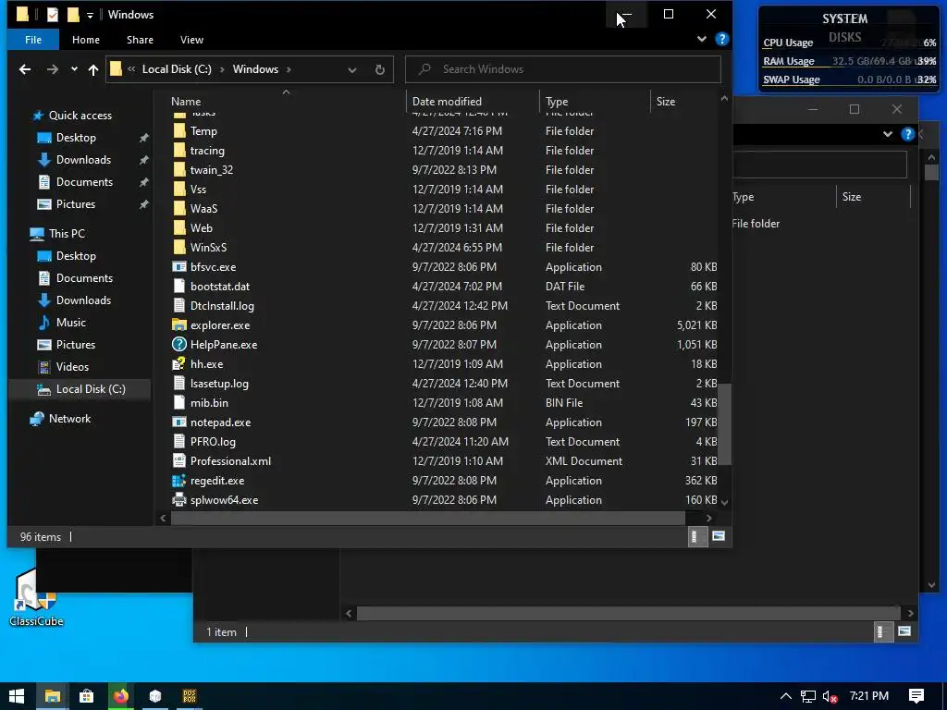Open File Explorer from taskbar
The image size is (947, 710).
click(x=52, y=696)
